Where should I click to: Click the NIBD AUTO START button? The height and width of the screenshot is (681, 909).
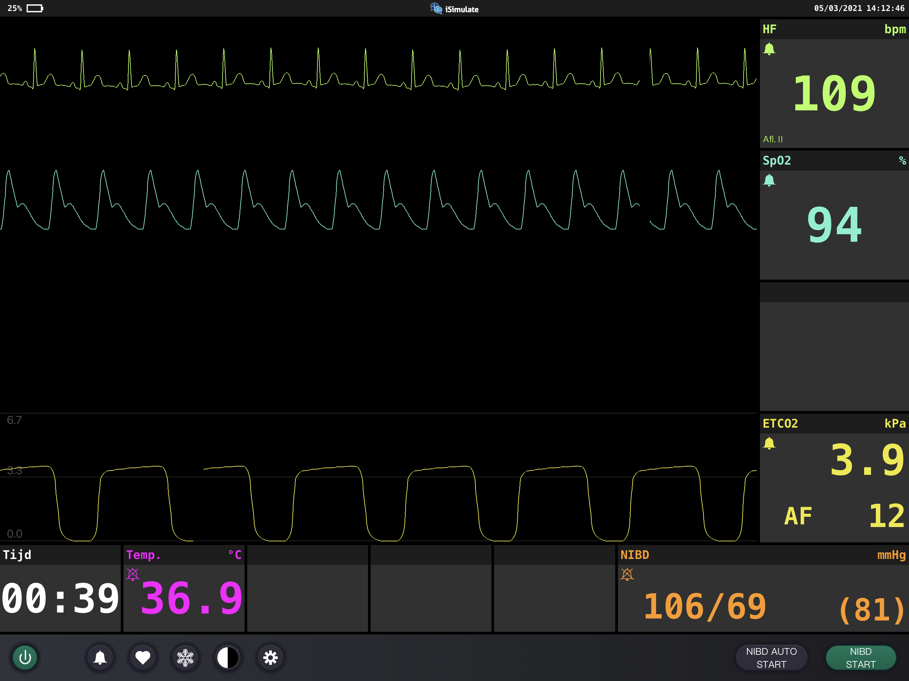coord(771,658)
